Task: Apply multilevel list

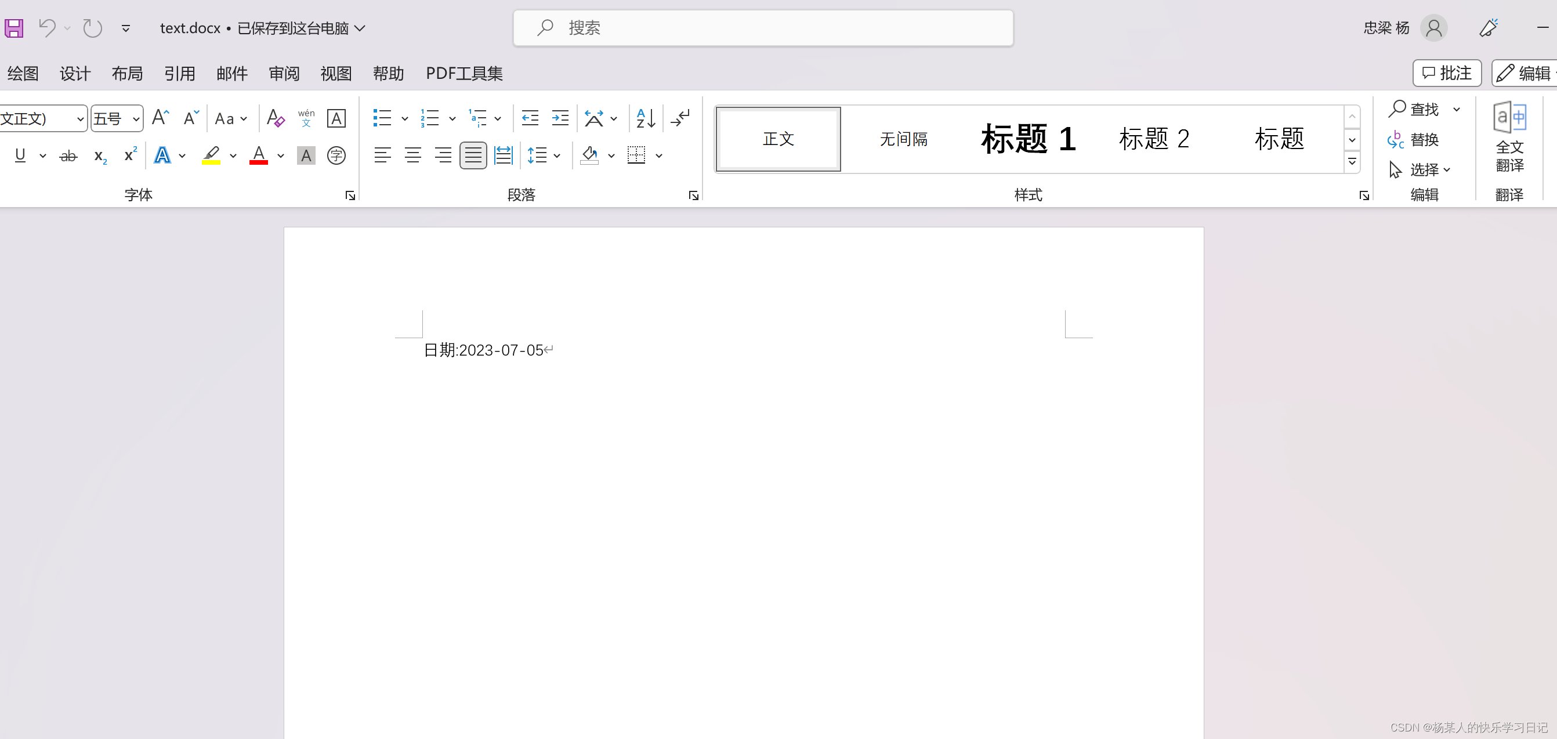Action: pos(477,118)
